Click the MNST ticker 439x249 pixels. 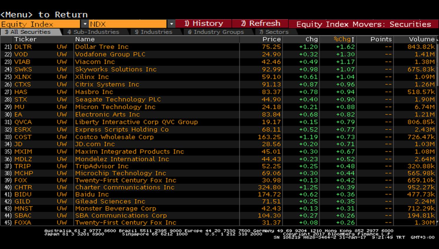[23, 208]
